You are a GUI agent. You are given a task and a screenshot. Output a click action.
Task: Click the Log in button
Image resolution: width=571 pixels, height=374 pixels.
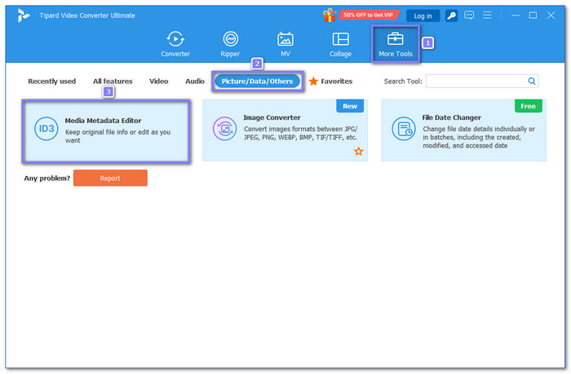tap(423, 16)
